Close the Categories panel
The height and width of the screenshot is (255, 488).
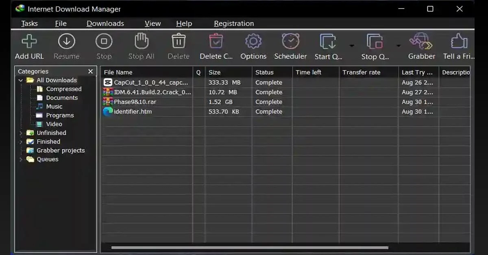click(90, 71)
